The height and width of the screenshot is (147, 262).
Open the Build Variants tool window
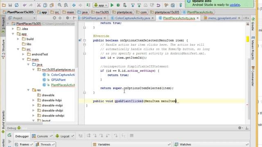click(3, 122)
